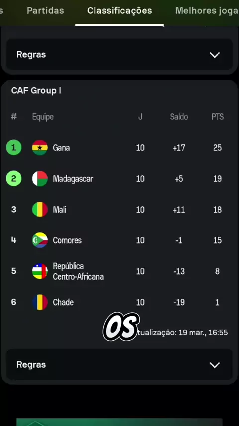Sort by the PTS column header

[218, 117]
